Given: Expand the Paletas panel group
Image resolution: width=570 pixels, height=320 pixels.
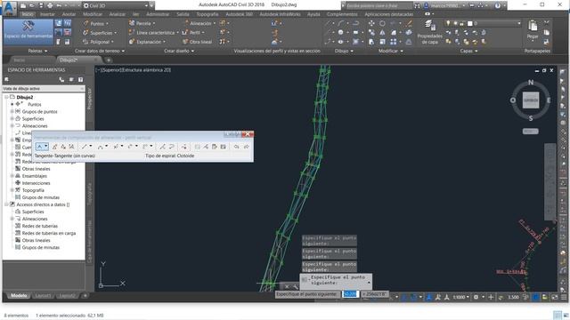Looking at the screenshot, I should click(37, 52).
